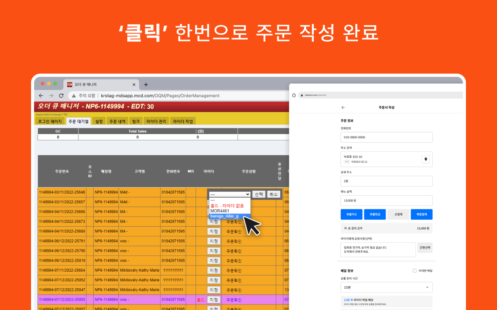
Task: Click order number 1149994-03/11/2022-25657
Action: (x=62, y=202)
